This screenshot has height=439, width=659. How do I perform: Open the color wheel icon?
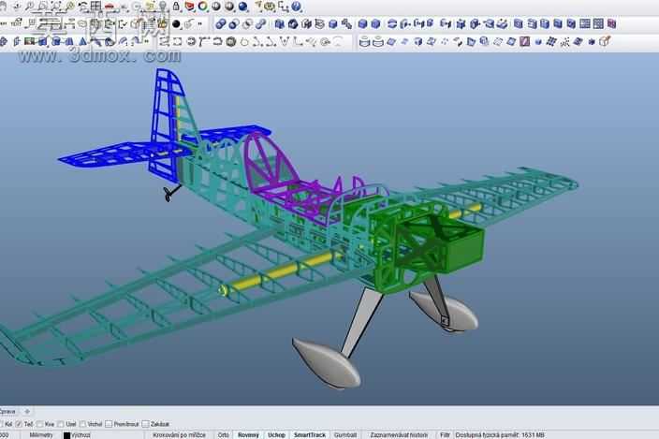tap(203, 7)
